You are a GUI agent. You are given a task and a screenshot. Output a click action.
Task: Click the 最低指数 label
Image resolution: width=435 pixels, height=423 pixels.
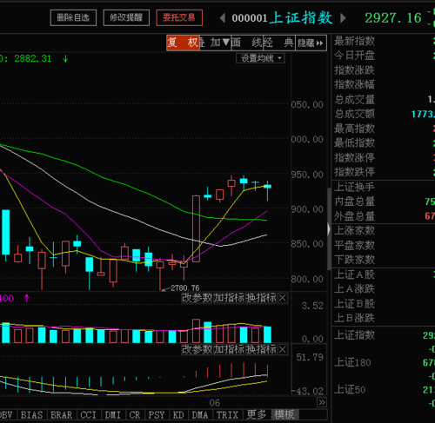[354, 143]
